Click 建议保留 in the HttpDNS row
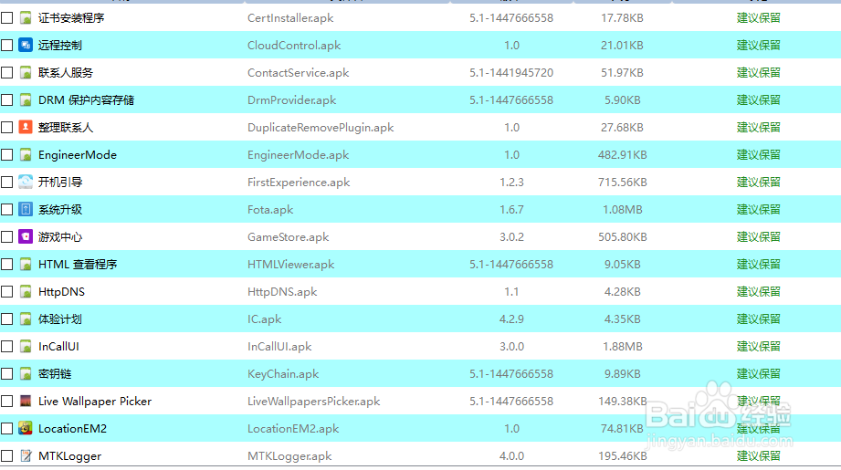This screenshot has height=470, width=841. (759, 291)
